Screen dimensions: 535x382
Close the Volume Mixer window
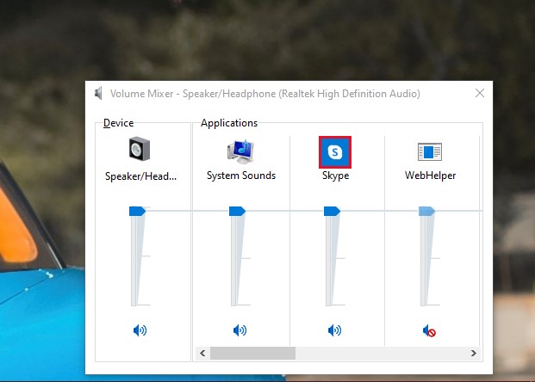click(480, 93)
